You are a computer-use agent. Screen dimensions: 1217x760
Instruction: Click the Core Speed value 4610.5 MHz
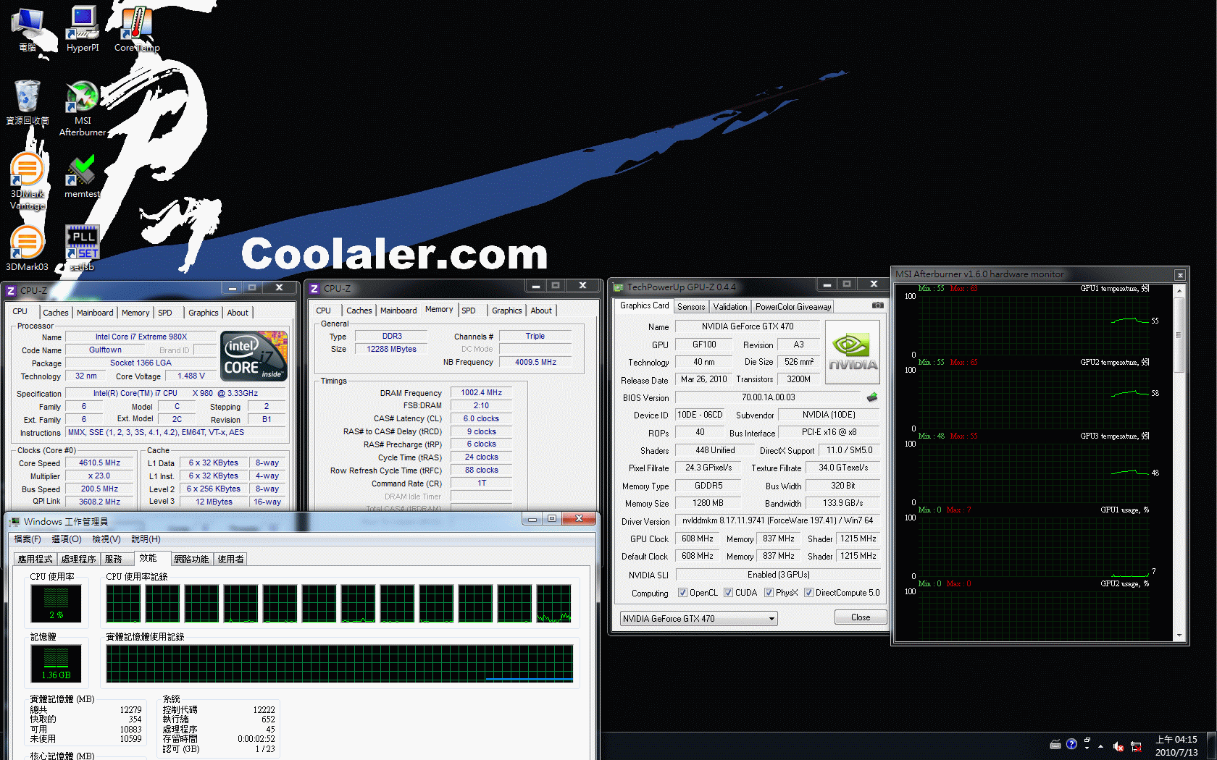click(x=100, y=463)
